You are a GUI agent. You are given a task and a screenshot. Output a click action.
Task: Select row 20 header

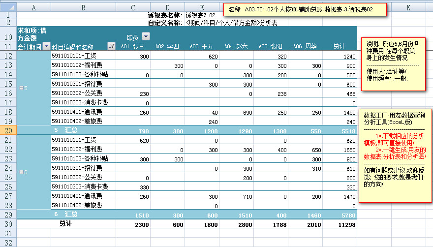point(8,130)
